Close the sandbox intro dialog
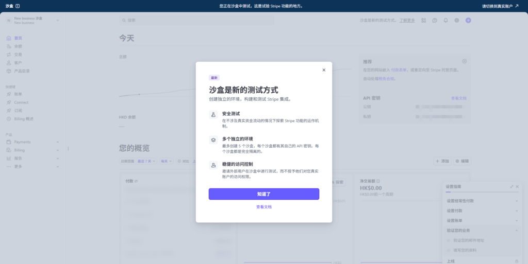Viewport: 528px width, 264px height. tap(324, 70)
